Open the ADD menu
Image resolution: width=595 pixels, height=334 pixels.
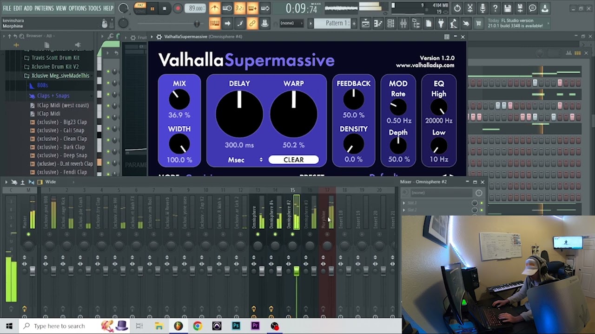click(x=28, y=8)
